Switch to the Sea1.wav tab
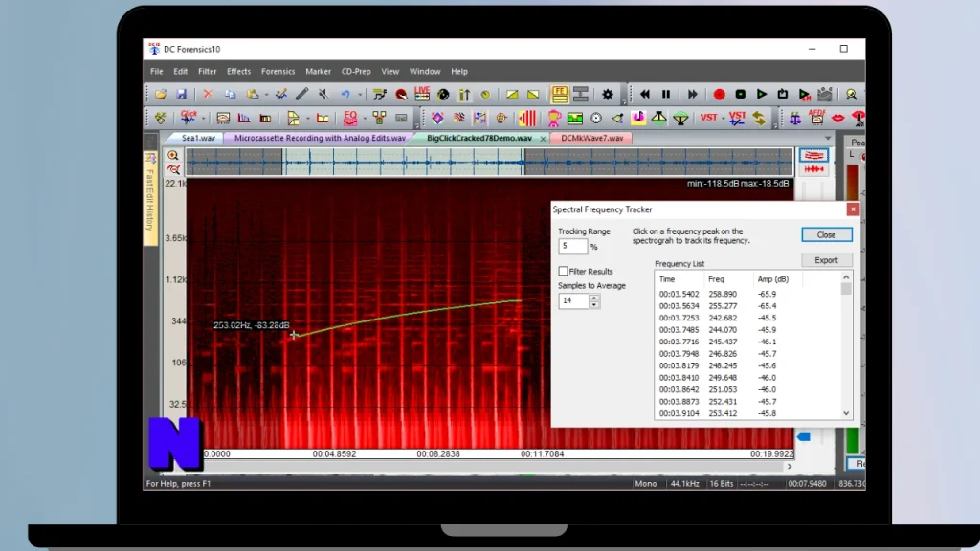The image size is (980, 551). point(198,138)
